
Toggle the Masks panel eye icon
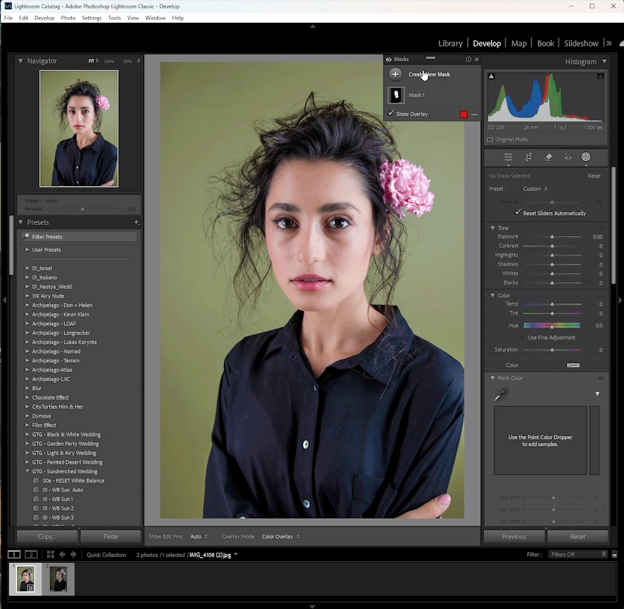(x=388, y=59)
